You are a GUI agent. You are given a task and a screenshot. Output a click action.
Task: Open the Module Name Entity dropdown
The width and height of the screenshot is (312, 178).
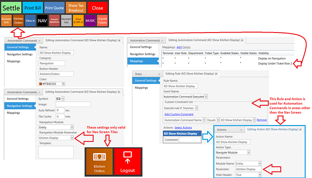click(260, 164)
